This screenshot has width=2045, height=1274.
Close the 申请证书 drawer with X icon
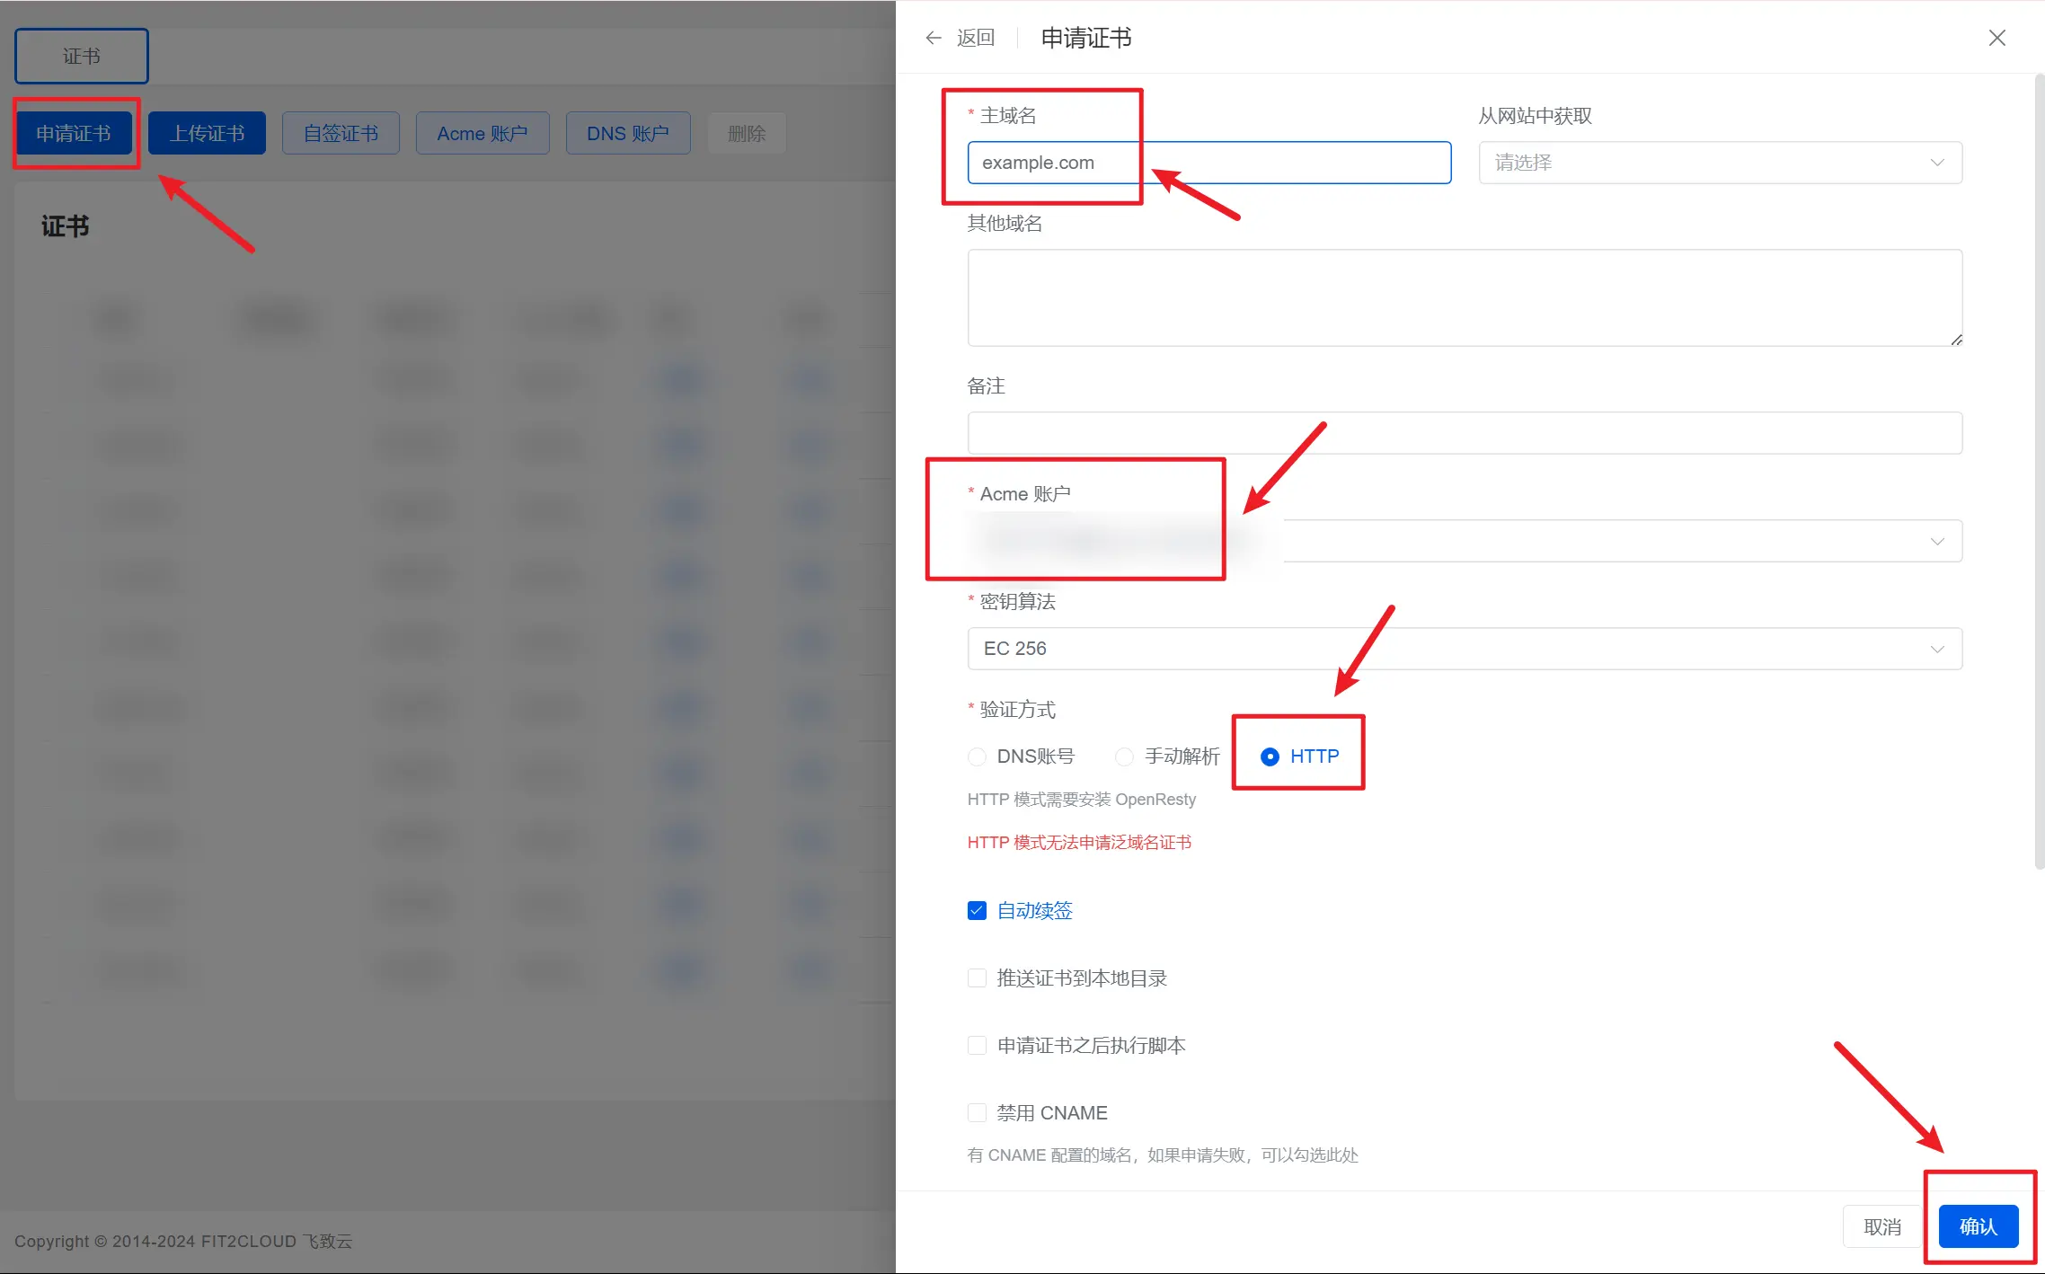coord(1996,38)
